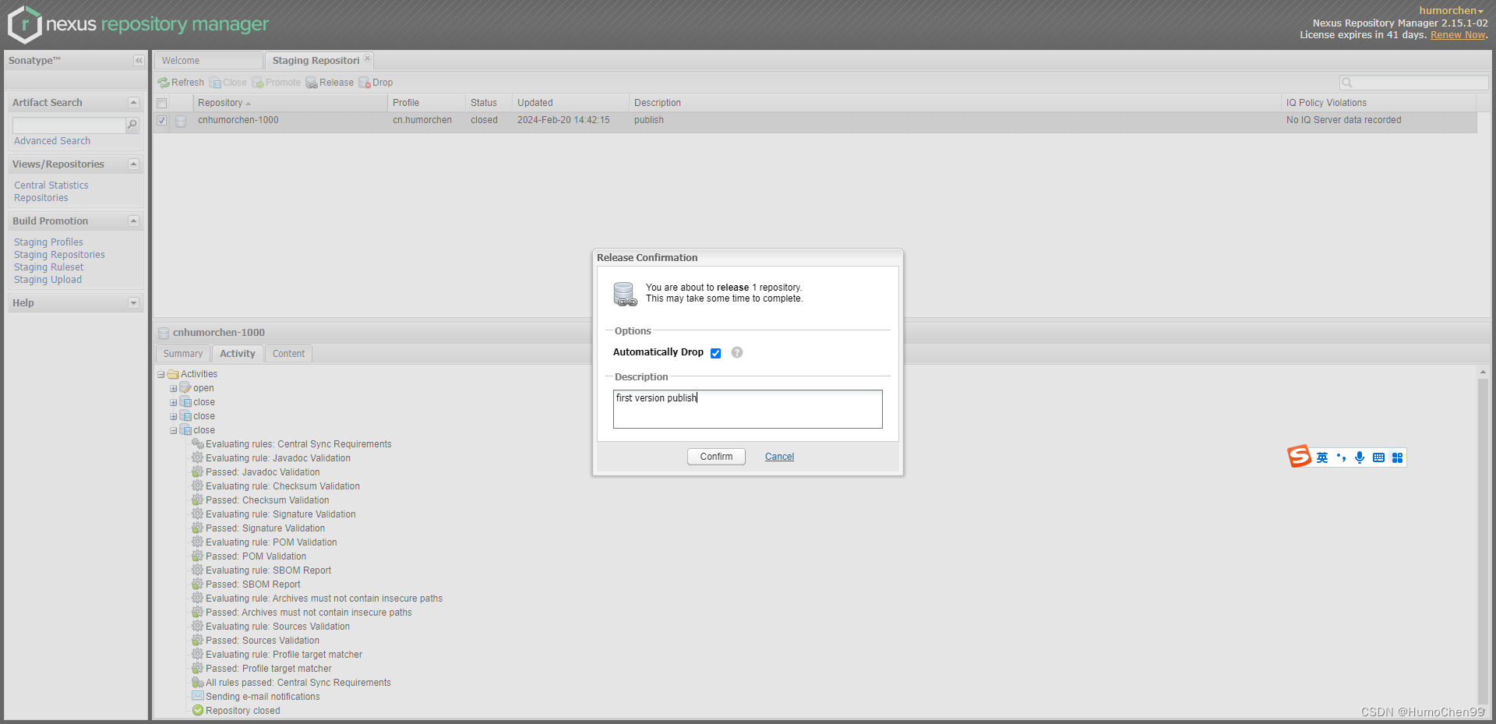Image resolution: width=1496 pixels, height=724 pixels.
Task: Close the Staging Repositories tab with its x
Action: [368, 58]
